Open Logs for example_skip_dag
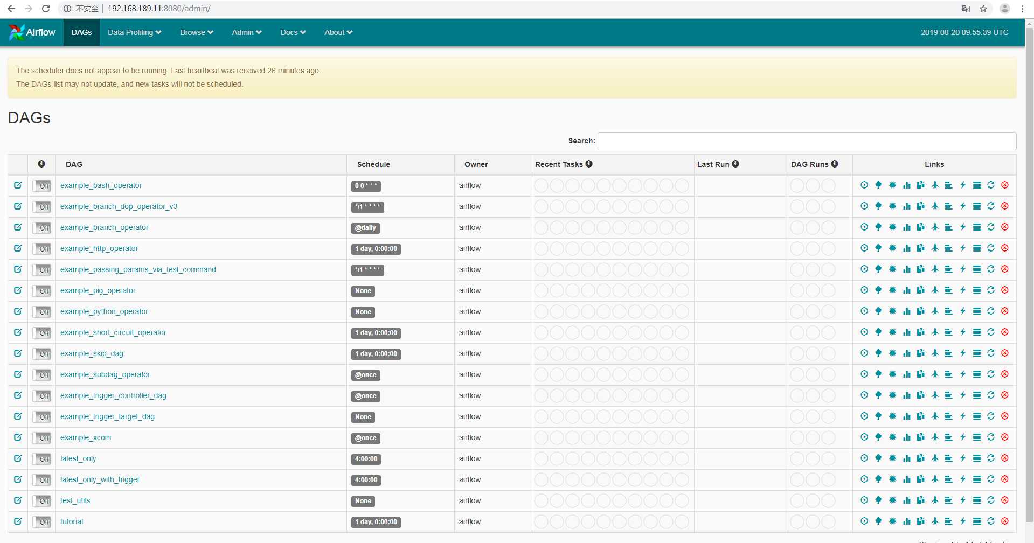This screenshot has height=543, width=1034. pyautogui.click(x=976, y=353)
